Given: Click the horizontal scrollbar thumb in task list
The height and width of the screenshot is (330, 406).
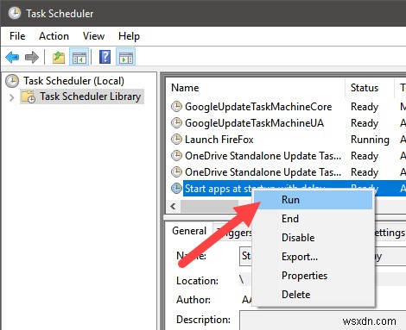Looking at the screenshot, I should [209, 206].
